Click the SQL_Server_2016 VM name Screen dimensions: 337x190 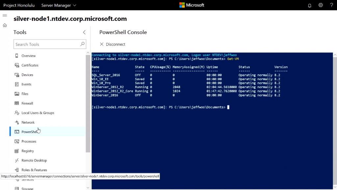pyautogui.click(x=106, y=75)
